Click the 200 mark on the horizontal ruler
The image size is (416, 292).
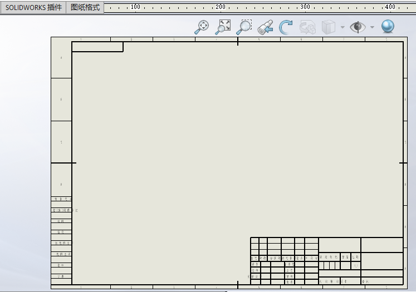click(220, 7)
